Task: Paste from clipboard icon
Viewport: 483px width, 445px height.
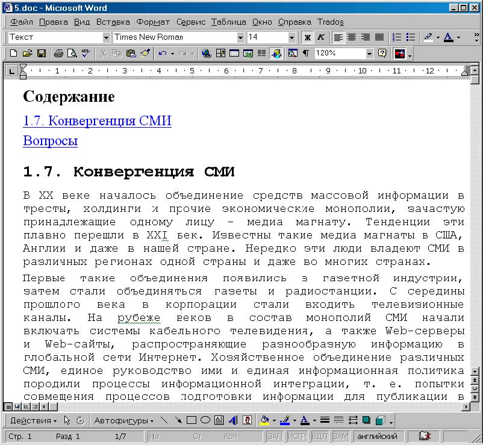Action: (131, 53)
